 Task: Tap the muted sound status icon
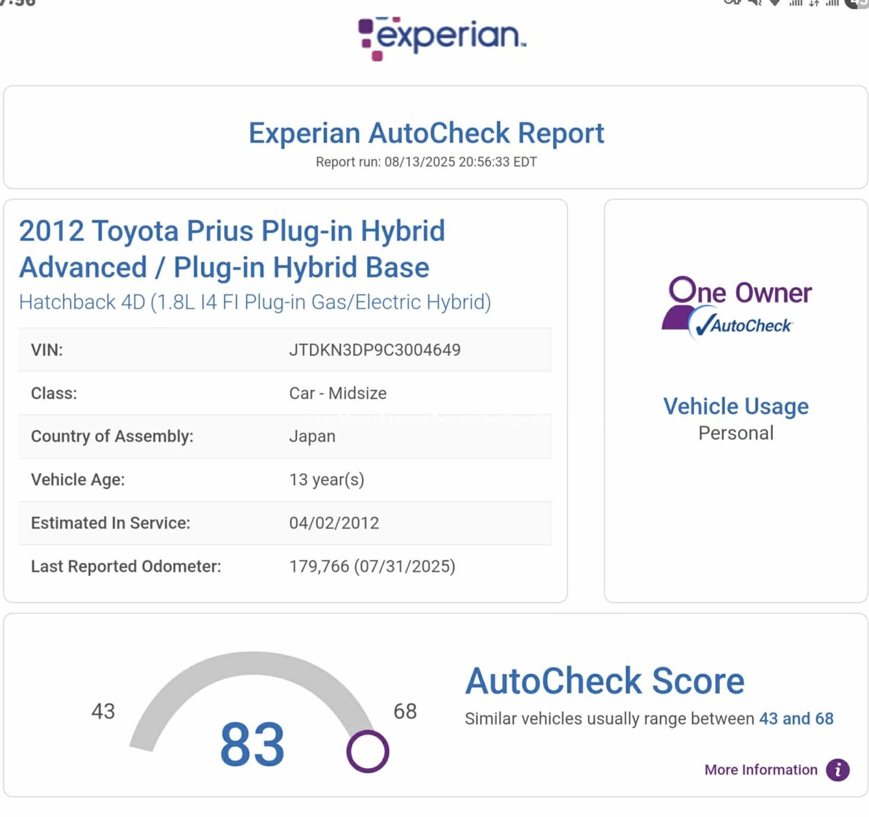(755, 3)
